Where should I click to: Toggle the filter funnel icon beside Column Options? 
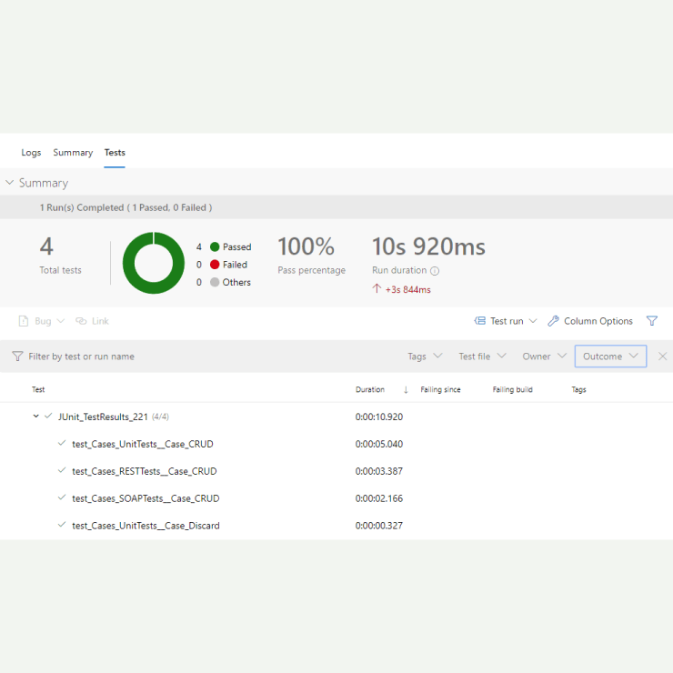tap(652, 321)
